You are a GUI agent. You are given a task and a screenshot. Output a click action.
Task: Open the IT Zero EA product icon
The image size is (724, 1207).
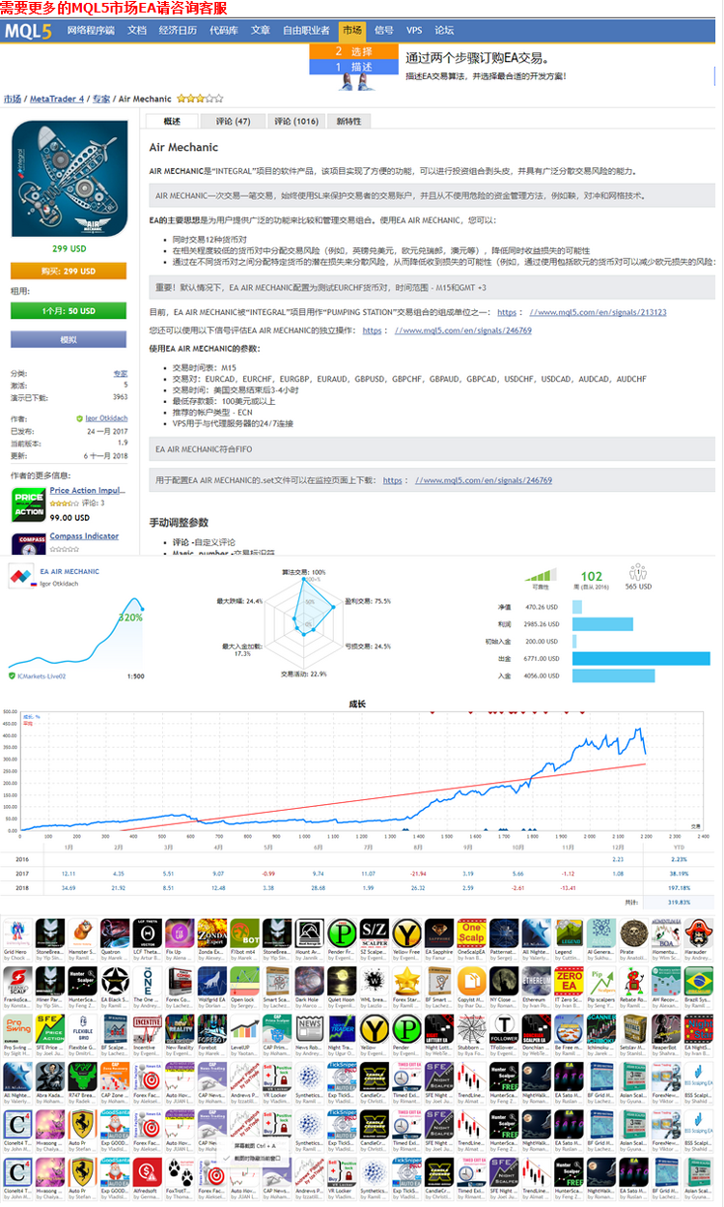pos(570,980)
